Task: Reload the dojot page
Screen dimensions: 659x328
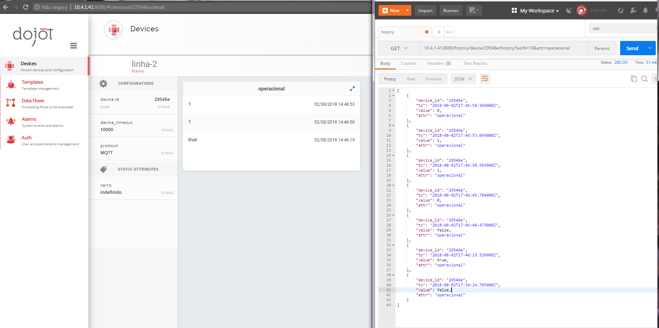Action: tap(26, 7)
